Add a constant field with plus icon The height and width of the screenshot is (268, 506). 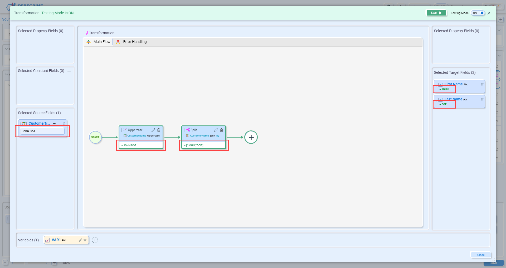[x=69, y=71]
